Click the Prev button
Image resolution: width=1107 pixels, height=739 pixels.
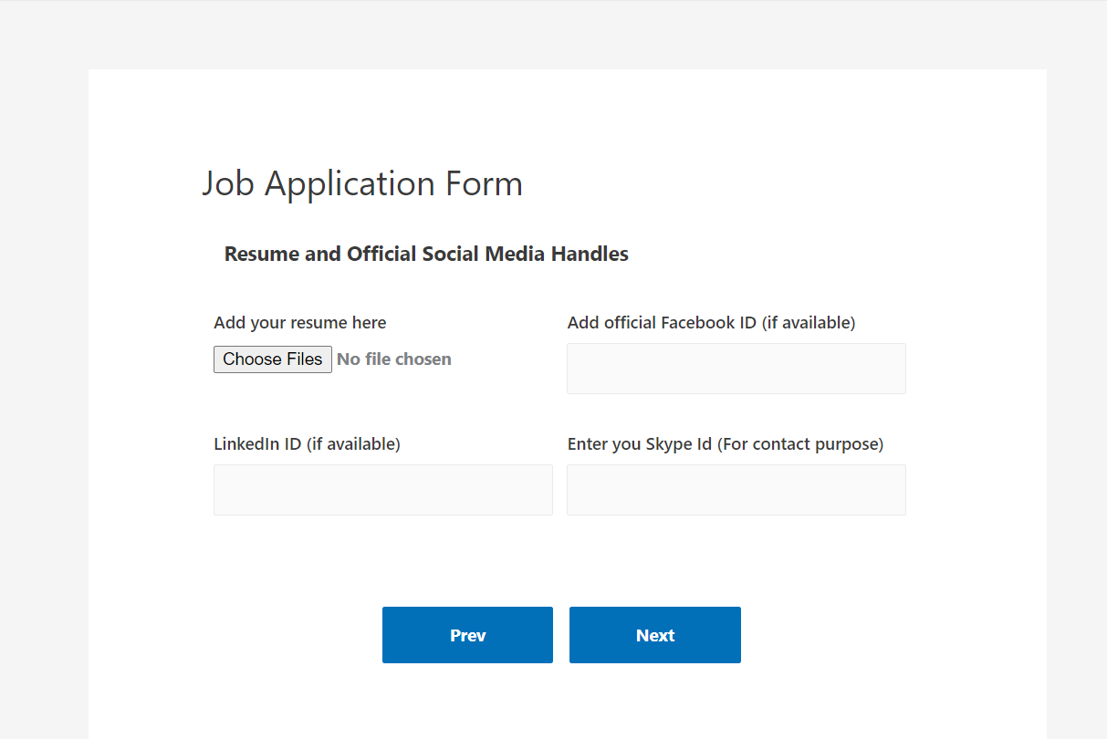click(467, 635)
